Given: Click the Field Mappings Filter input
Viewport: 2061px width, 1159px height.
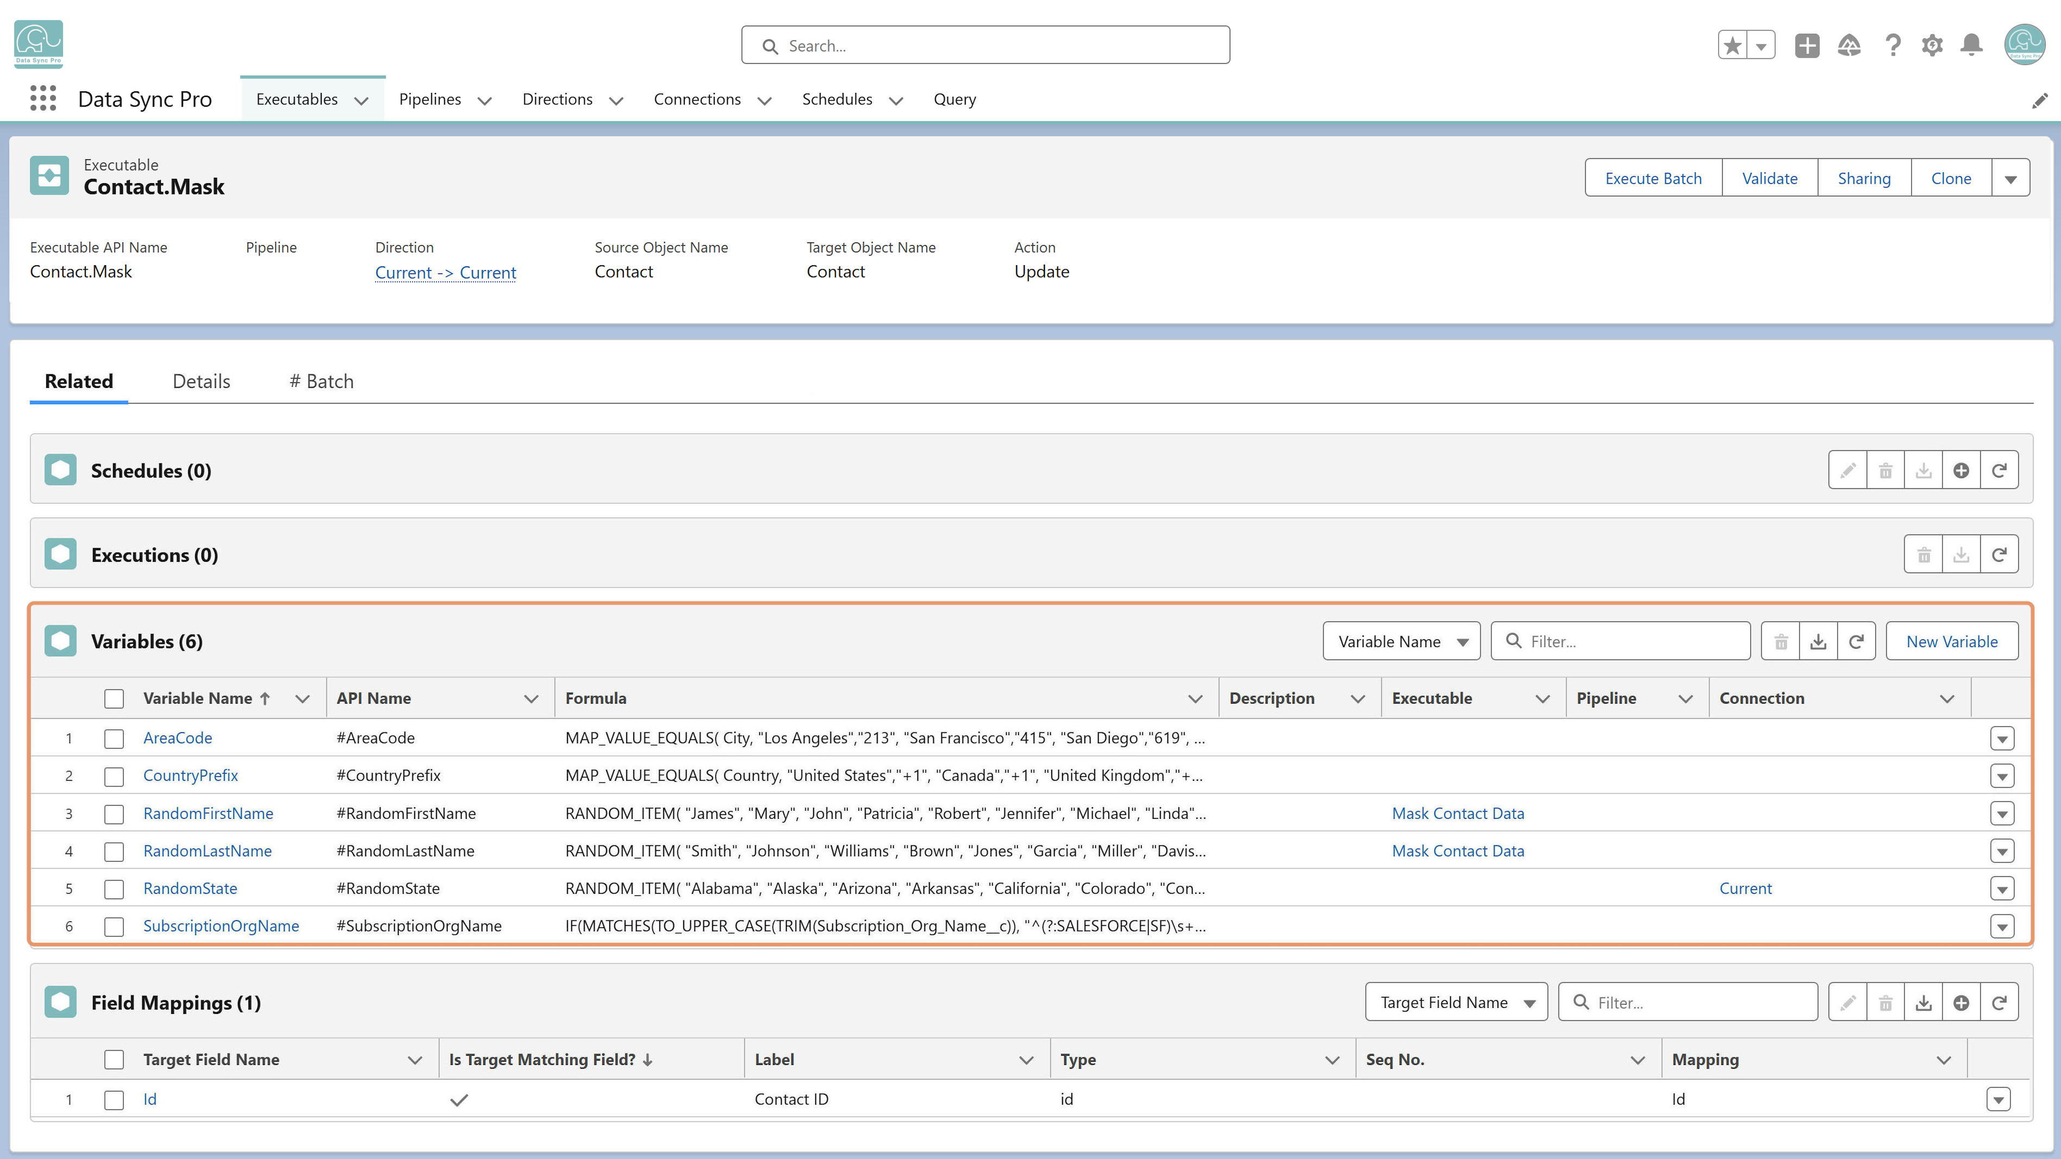Looking at the screenshot, I should coord(1688,1002).
